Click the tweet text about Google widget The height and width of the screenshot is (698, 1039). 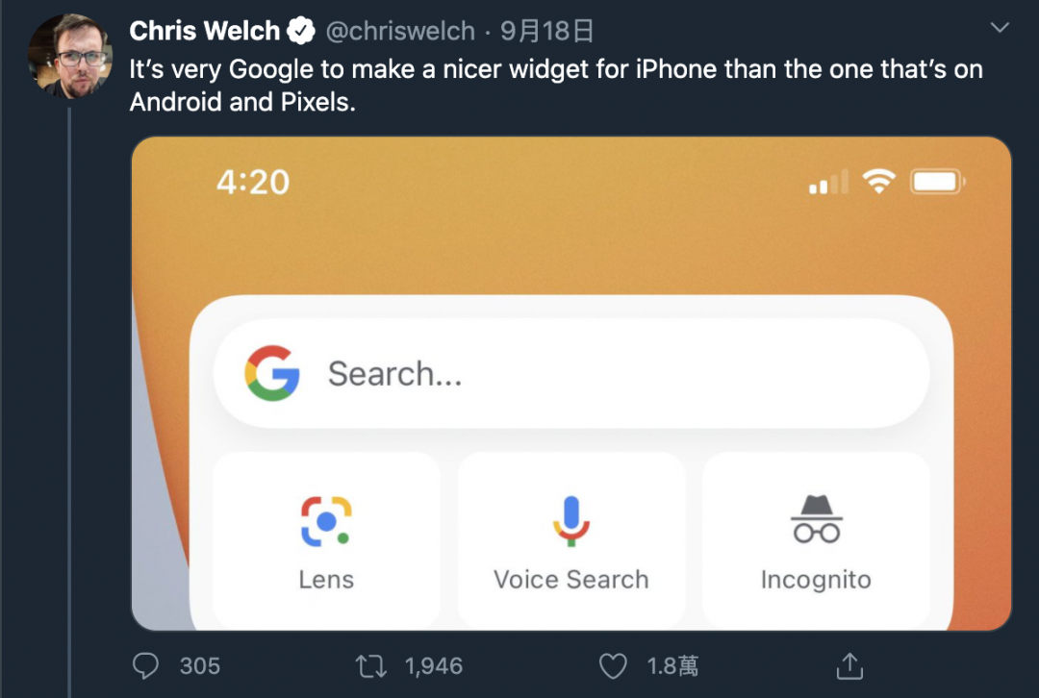[x=556, y=86]
